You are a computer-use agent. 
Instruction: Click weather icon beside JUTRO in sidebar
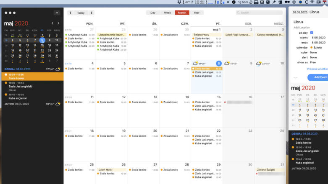58,104
